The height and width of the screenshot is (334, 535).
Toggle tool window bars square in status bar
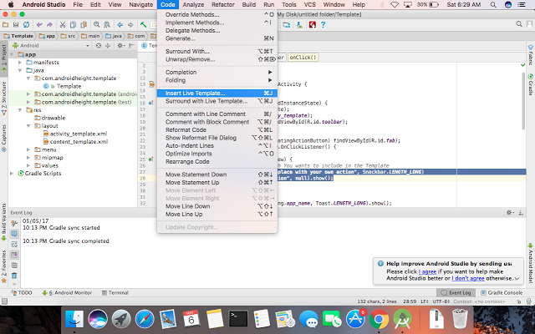pyautogui.click(x=4, y=301)
